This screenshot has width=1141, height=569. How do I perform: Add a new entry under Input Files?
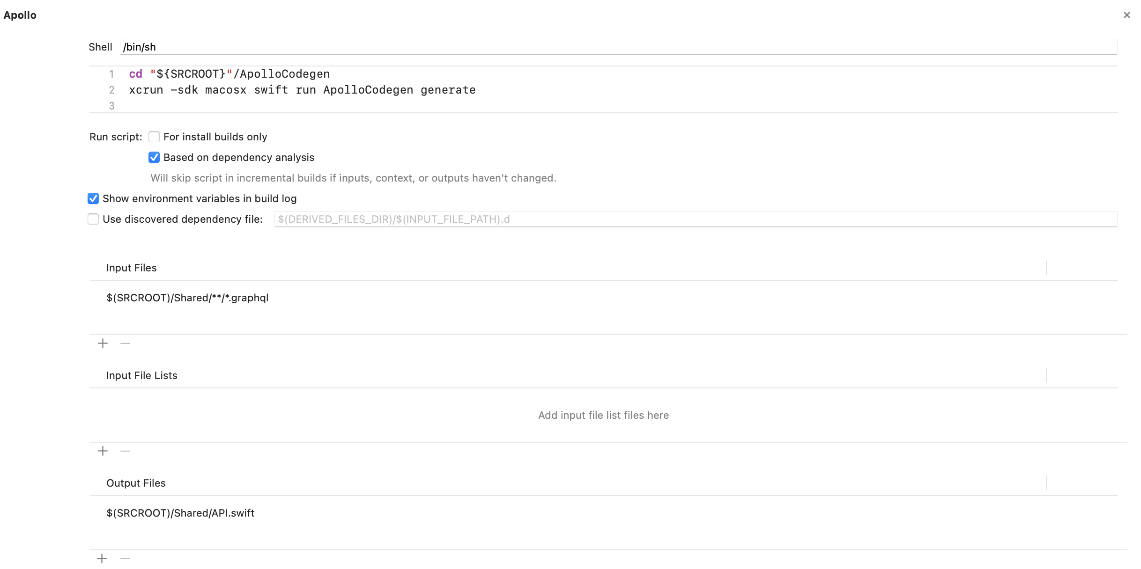(x=103, y=343)
